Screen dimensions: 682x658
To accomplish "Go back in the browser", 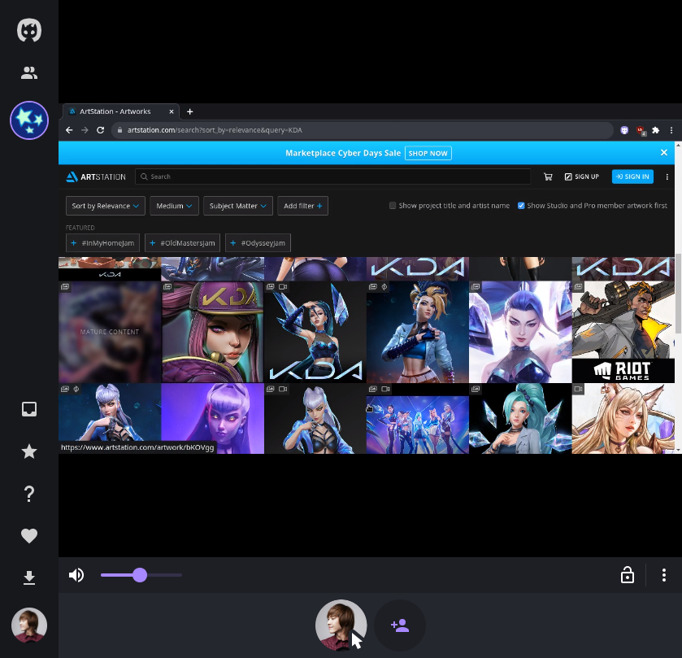I will click(69, 130).
